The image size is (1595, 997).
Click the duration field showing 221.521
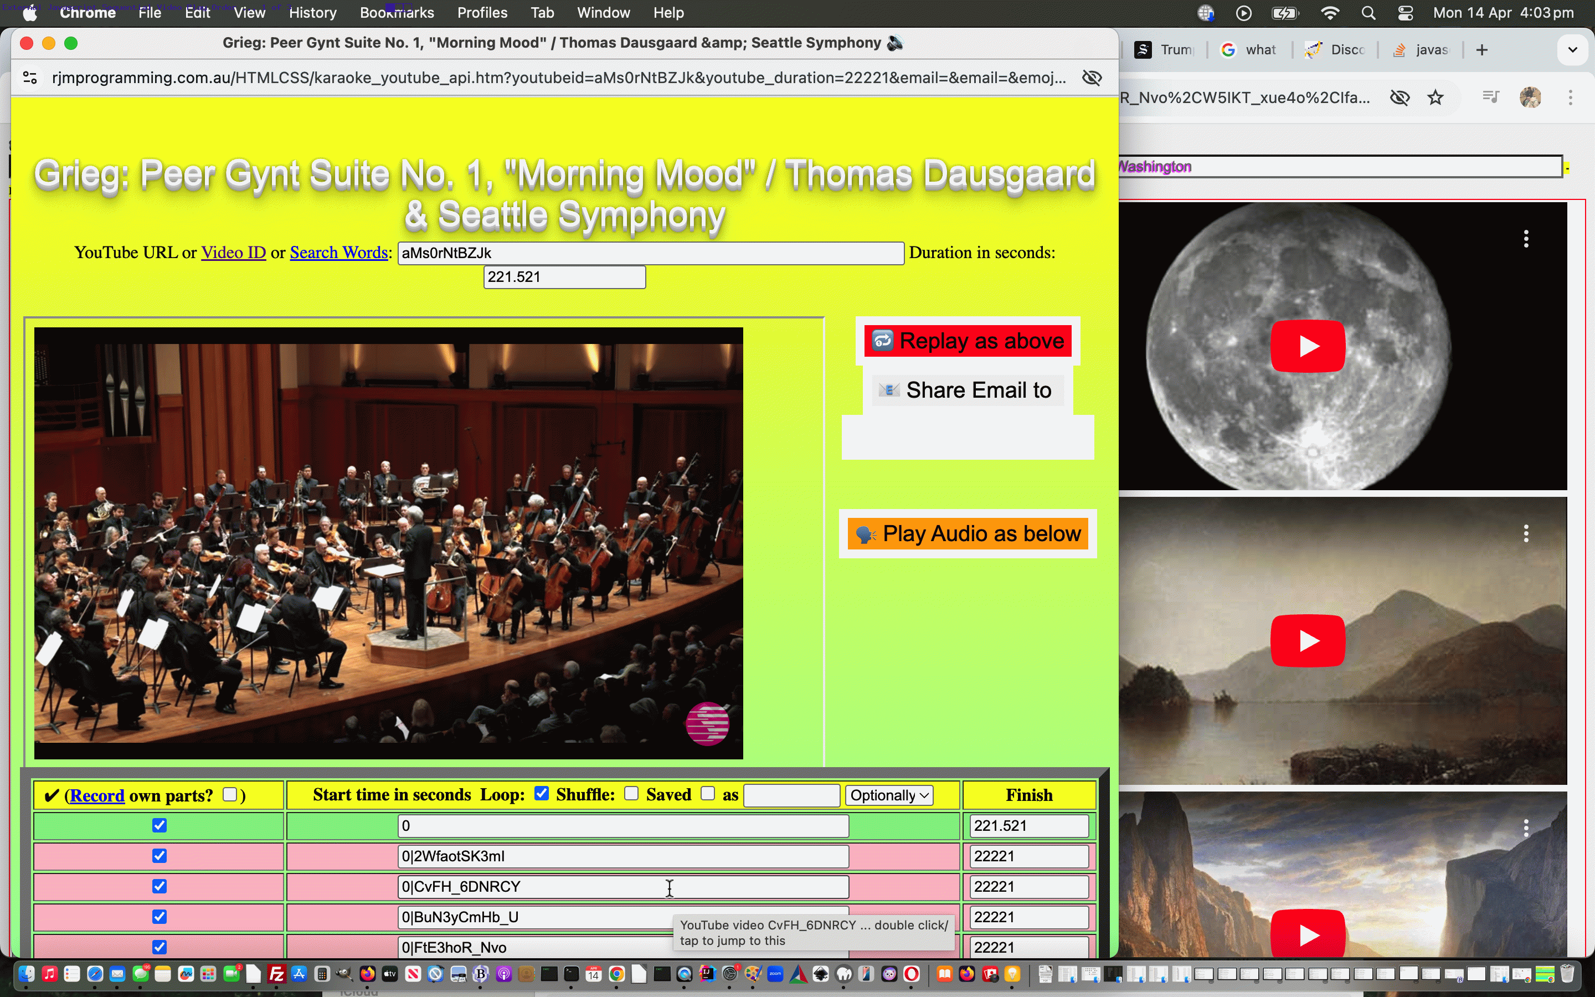tap(564, 277)
